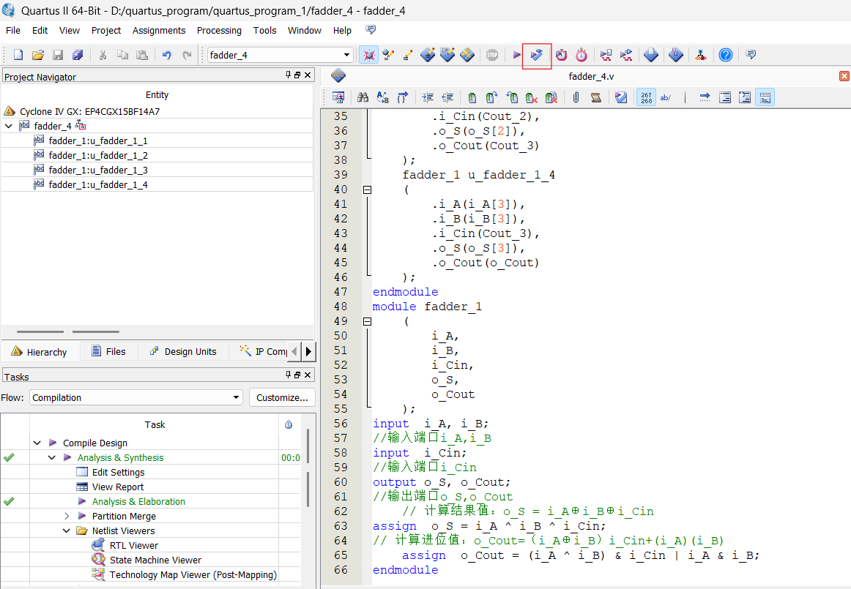The width and height of the screenshot is (851, 589).
Task: Insert template scroll icon
Action: tap(596, 97)
